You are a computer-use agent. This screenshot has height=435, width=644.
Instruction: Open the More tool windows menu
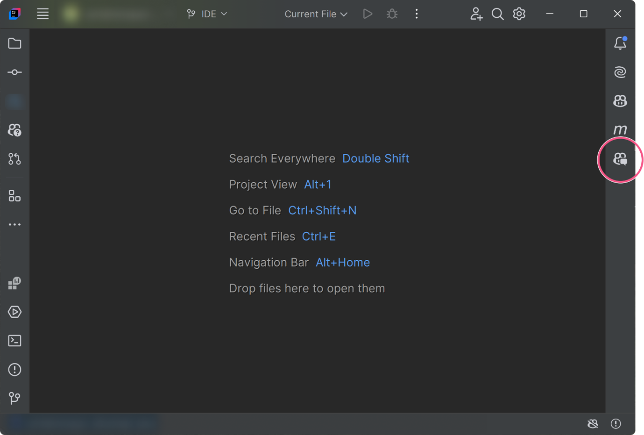pos(14,224)
